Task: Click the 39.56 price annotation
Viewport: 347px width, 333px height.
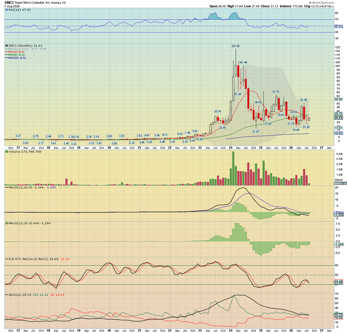Action: point(281,115)
